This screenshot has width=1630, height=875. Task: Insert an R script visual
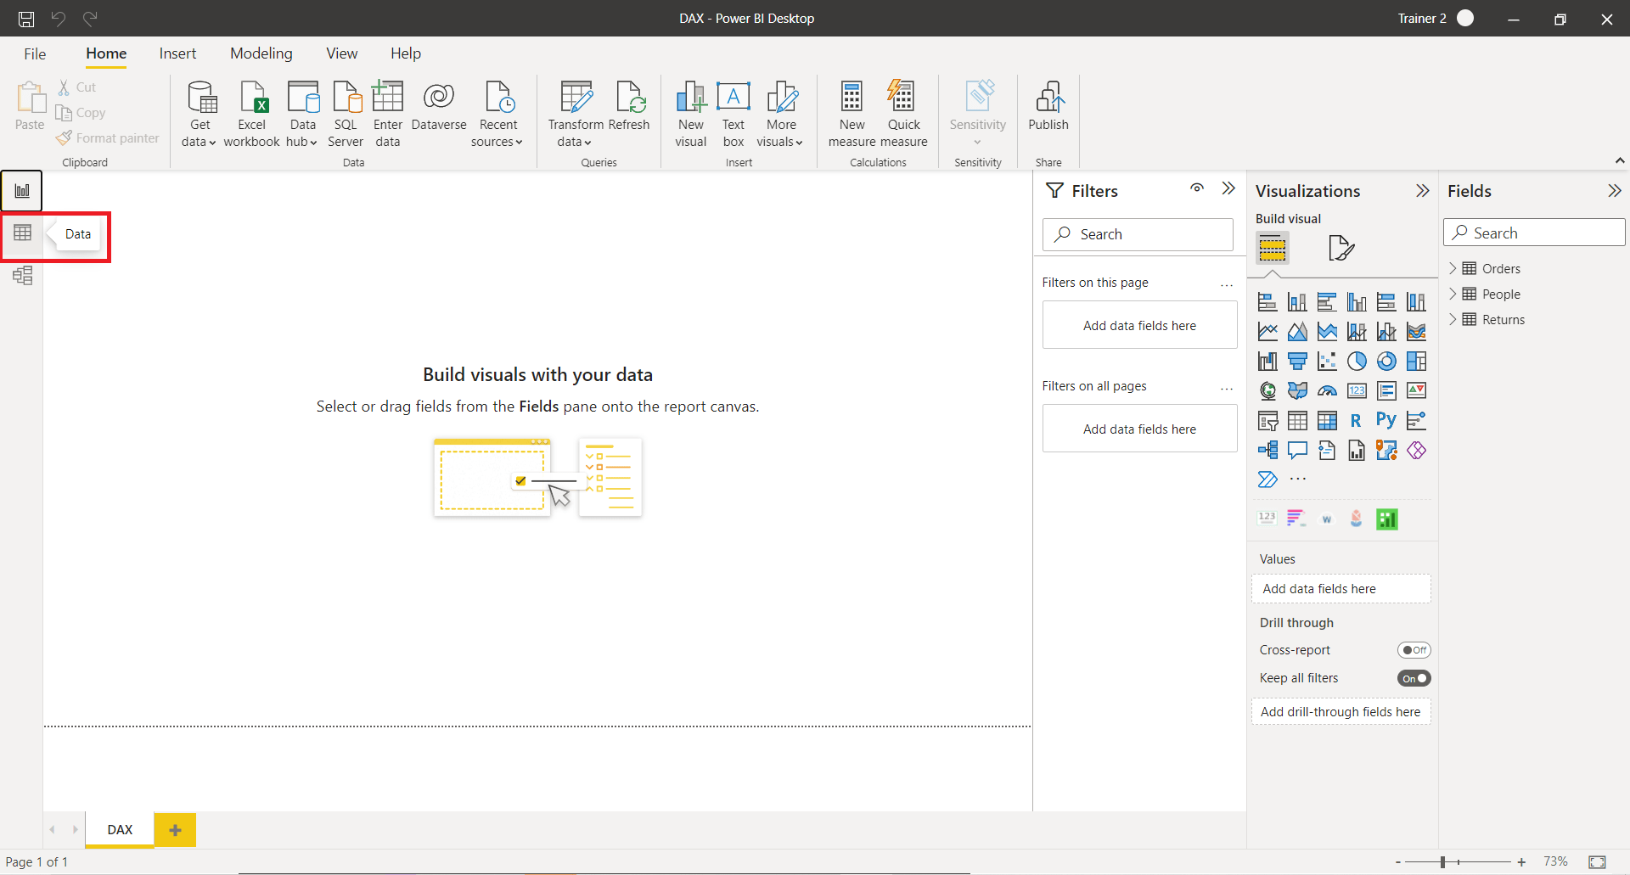pyautogui.click(x=1357, y=420)
